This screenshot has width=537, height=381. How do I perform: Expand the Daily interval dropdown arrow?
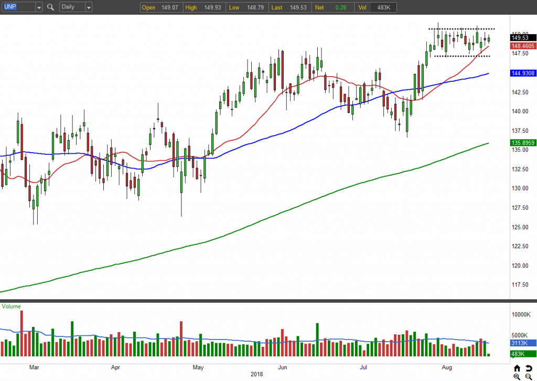point(89,7)
